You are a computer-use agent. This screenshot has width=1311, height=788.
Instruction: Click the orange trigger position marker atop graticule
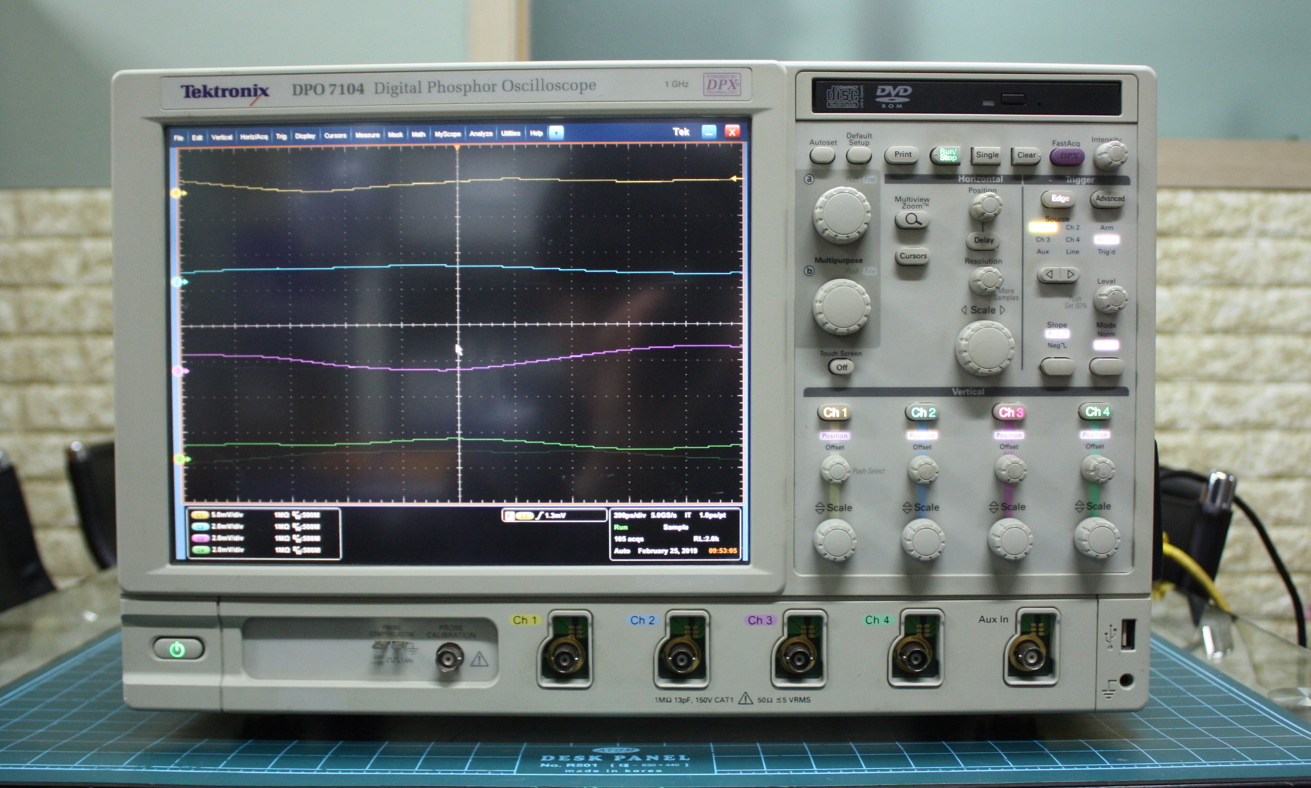coord(457,148)
